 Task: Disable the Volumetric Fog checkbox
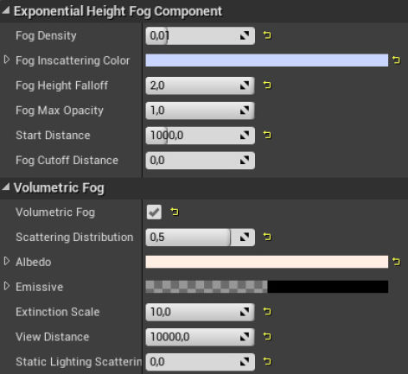[x=154, y=212]
